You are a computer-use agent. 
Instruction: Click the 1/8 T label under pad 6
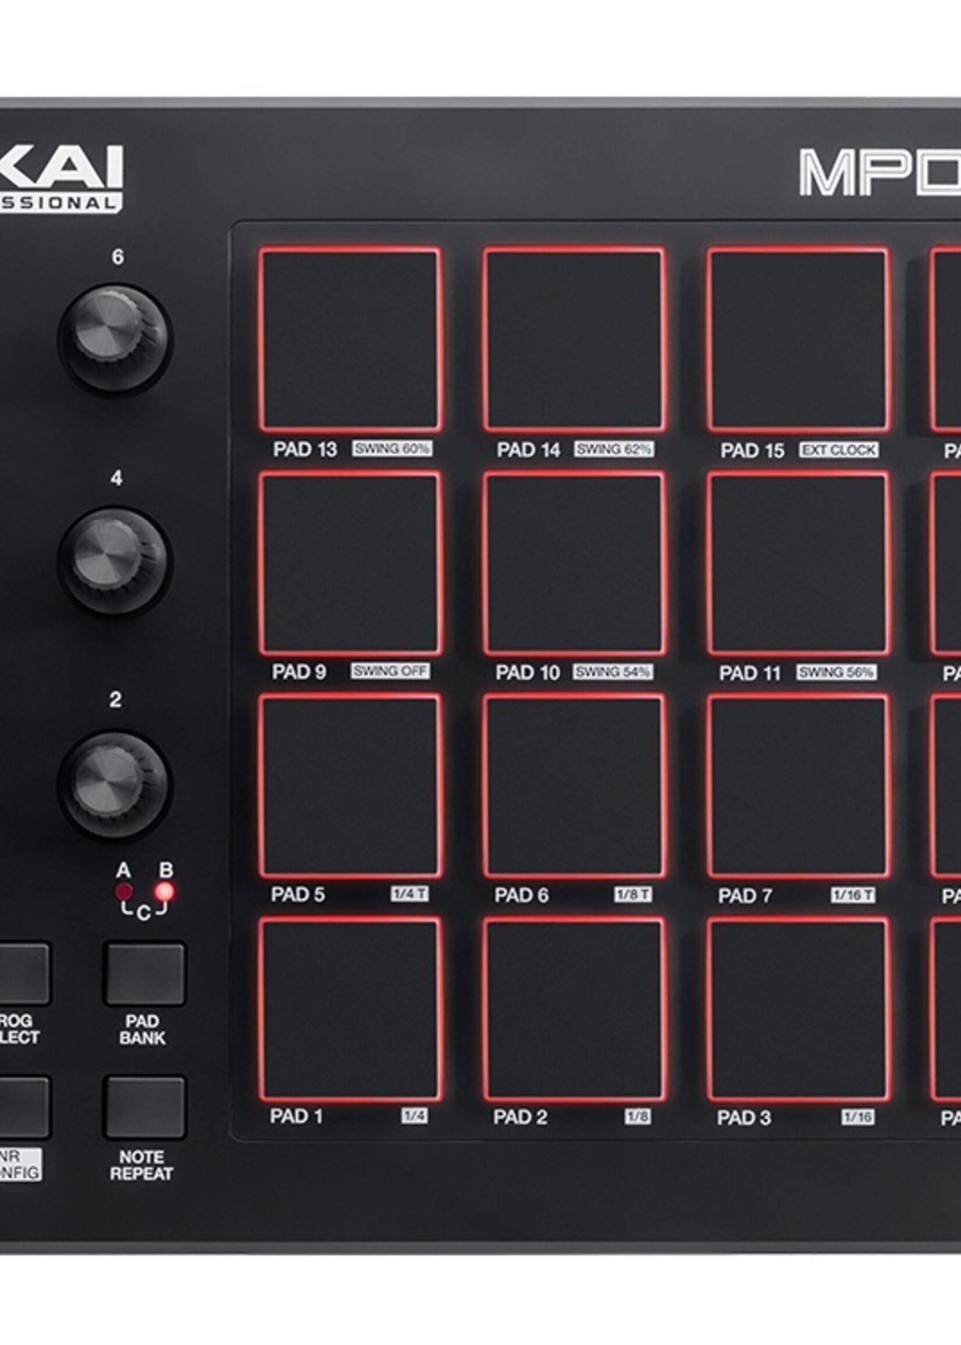[632, 894]
